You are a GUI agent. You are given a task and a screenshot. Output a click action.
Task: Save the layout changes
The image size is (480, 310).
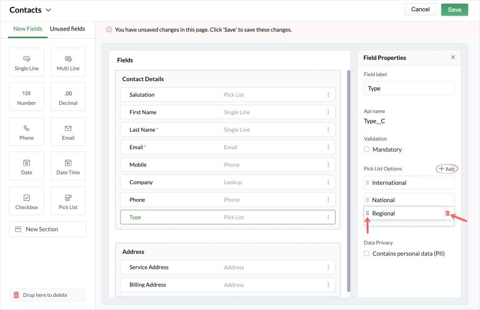[x=454, y=10]
